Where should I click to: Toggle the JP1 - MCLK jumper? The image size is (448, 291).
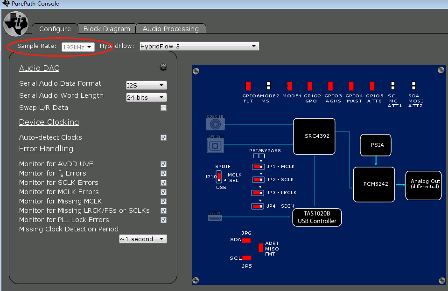coord(258,167)
